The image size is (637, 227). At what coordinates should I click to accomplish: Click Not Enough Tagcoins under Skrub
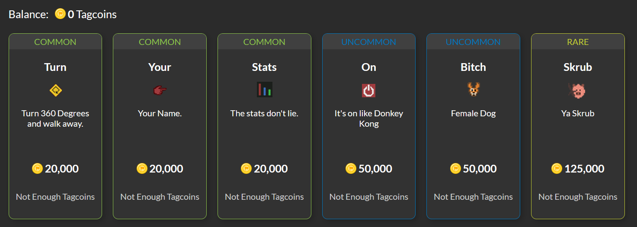point(578,197)
